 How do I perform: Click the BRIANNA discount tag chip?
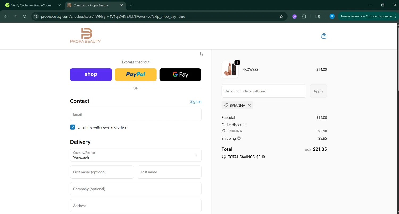tap(237, 105)
